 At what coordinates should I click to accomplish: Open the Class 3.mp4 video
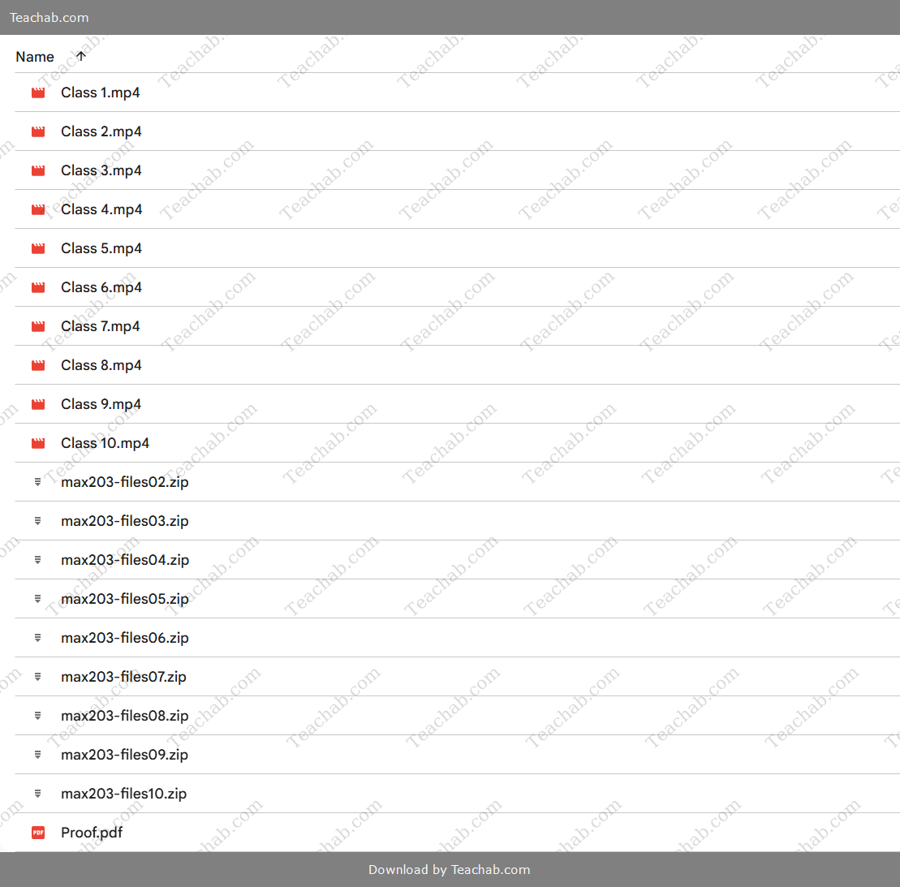(x=101, y=170)
